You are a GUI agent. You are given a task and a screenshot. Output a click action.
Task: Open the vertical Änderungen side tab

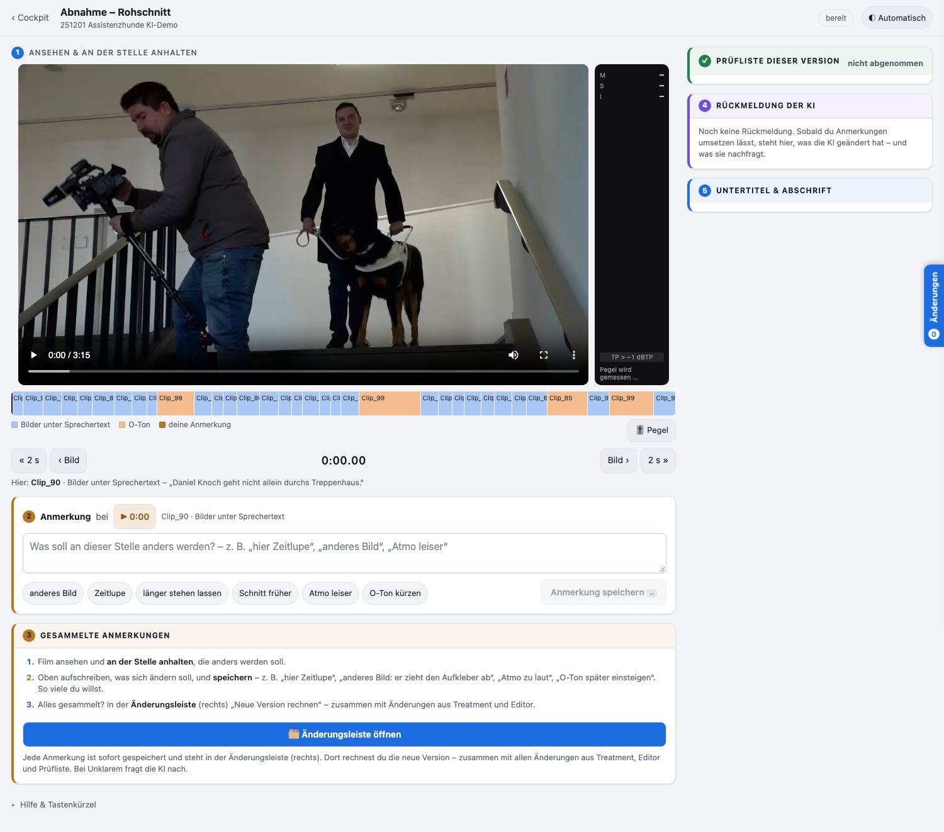(x=934, y=305)
